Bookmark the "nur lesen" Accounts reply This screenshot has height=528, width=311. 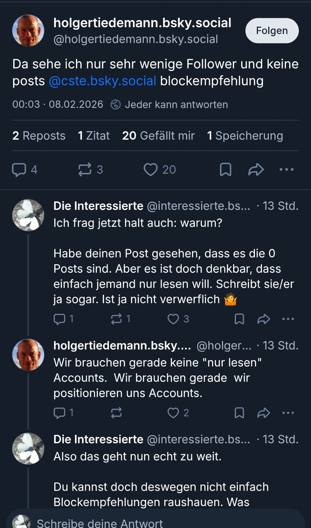239,413
